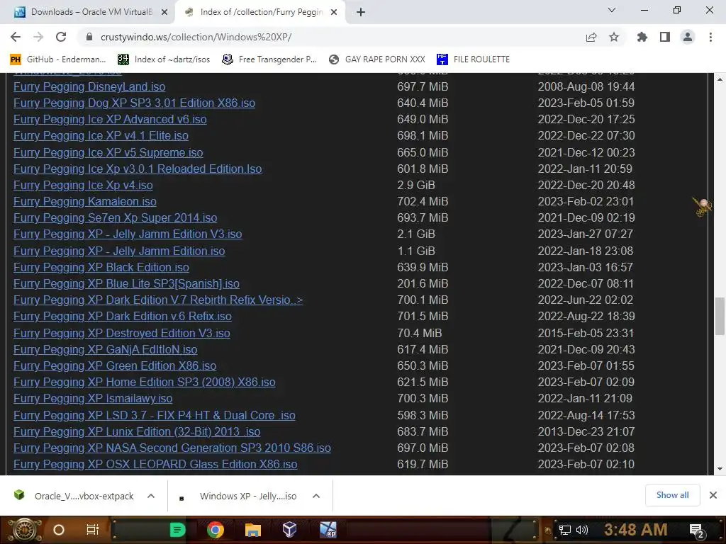This screenshot has height=544, width=726.
Task: Open XP - Jelly Jamm Edition V3.iso link
Action: click(x=128, y=234)
